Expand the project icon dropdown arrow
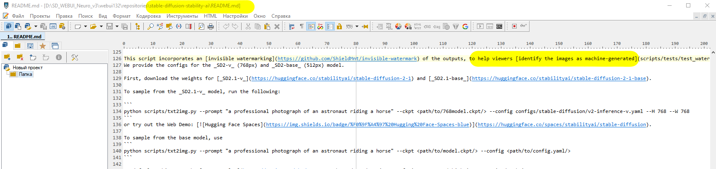This screenshot has height=169, width=716. (x=36, y=26)
